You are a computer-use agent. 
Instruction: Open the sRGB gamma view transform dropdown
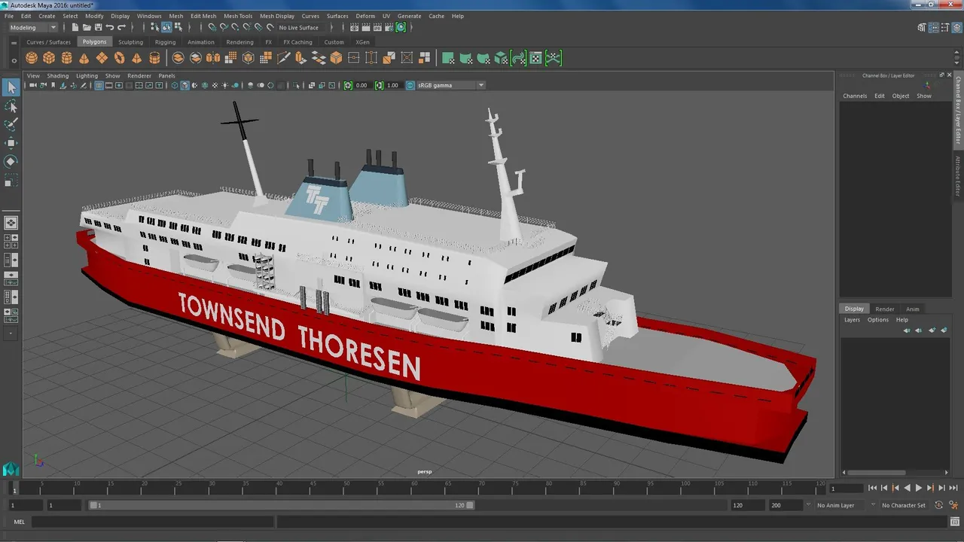[x=450, y=85]
